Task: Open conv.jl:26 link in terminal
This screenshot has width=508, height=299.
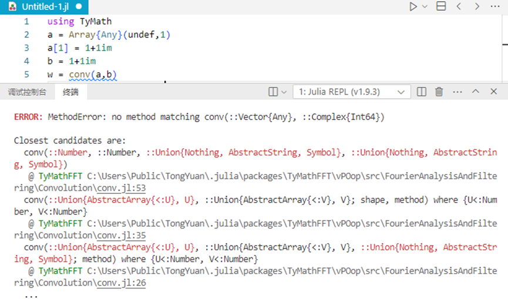Action: [x=122, y=283]
